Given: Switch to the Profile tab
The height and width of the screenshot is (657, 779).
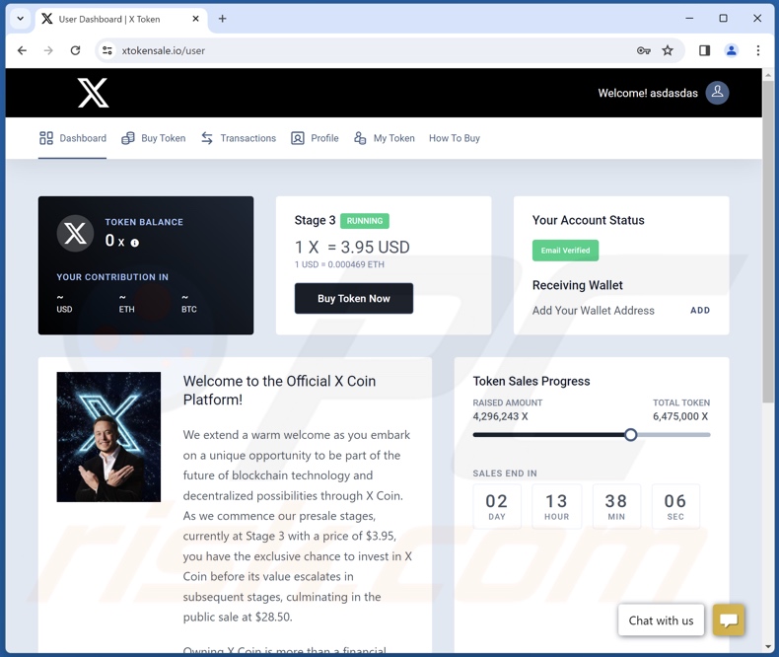Looking at the screenshot, I should pos(315,138).
